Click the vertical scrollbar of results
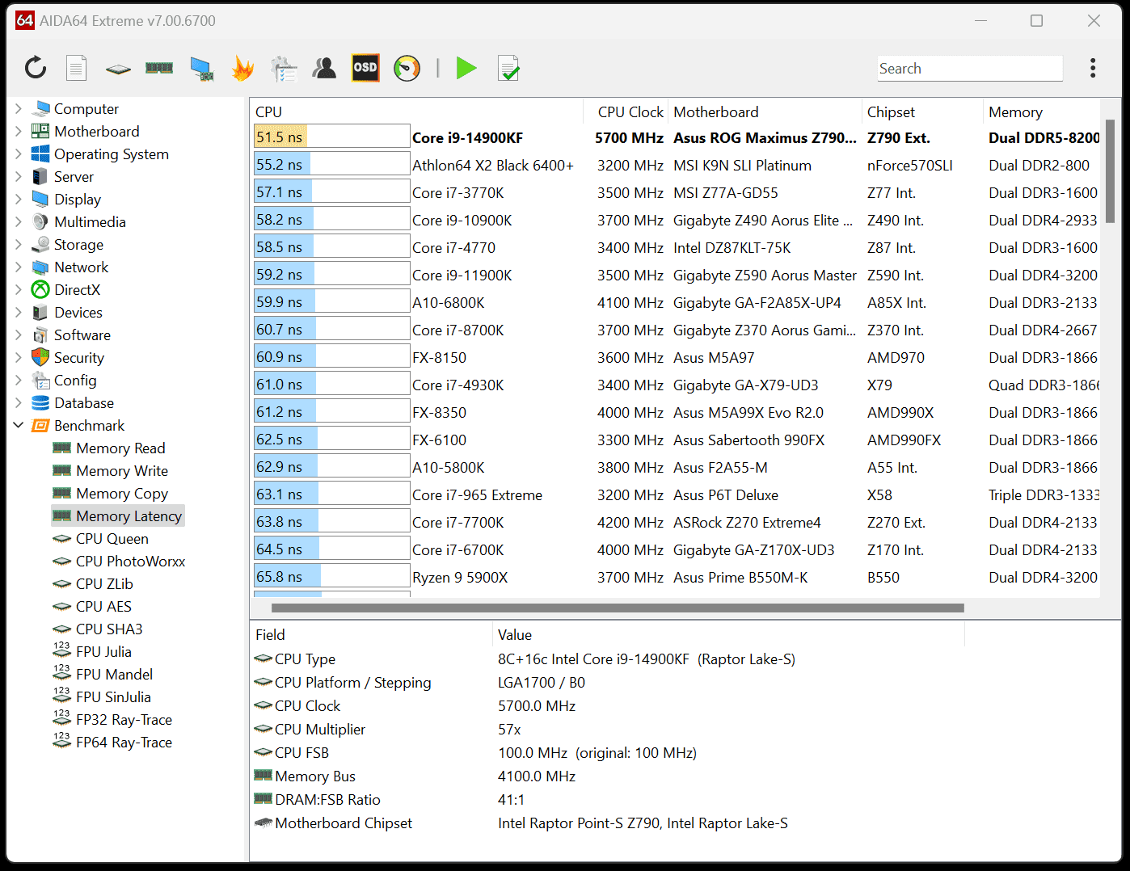Image resolution: width=1130 pixels, height=871 pixels. point(1110,171)
